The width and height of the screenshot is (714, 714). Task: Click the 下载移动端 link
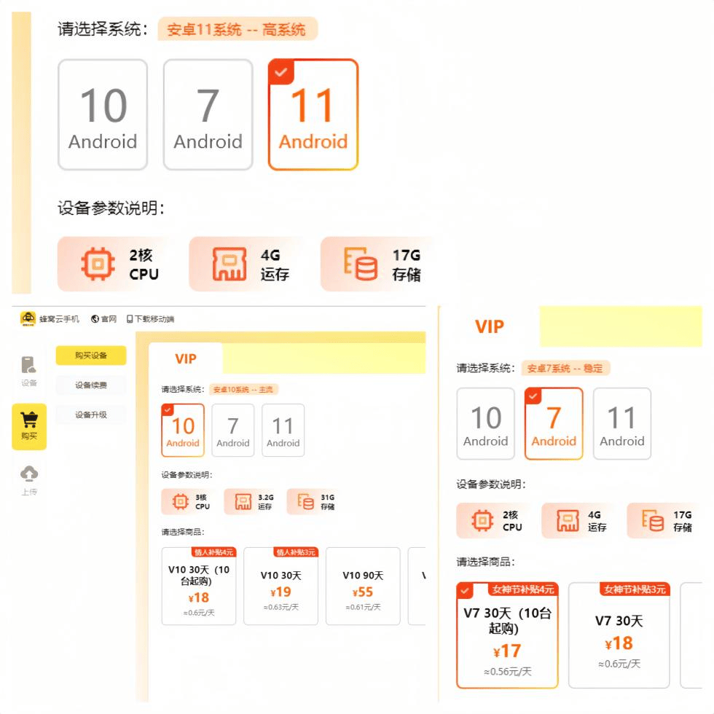pyautogui.click(x=150, y=319)
